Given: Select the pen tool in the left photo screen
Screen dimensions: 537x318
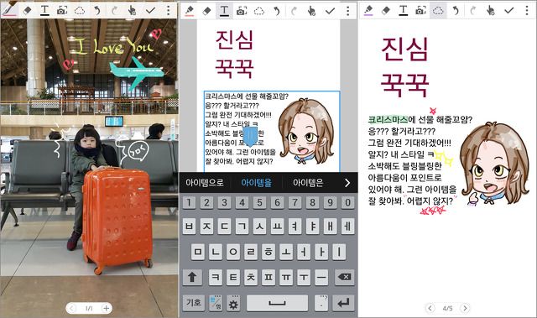Looking at the screenshot, I should point(10,9).
